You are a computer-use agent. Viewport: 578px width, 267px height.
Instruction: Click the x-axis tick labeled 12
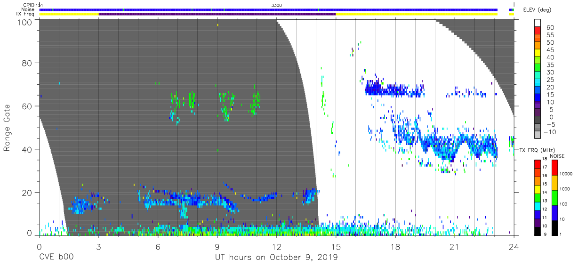point(276,247)
